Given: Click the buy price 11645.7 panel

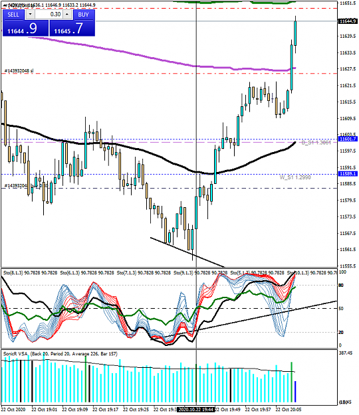Looking at the screenshot, I should [x=72, y=29].
